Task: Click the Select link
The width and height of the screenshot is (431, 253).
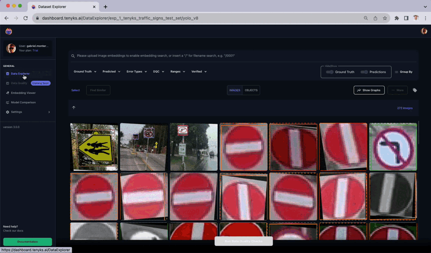Action: (x=75, y=90)
